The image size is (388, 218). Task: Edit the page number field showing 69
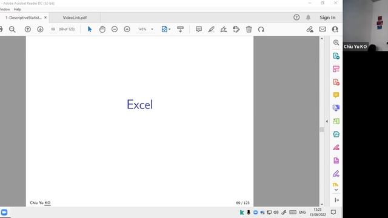pos(53,29)
